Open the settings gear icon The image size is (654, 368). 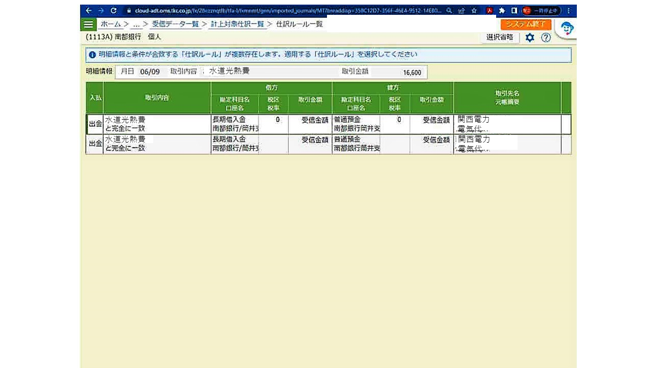530,38
